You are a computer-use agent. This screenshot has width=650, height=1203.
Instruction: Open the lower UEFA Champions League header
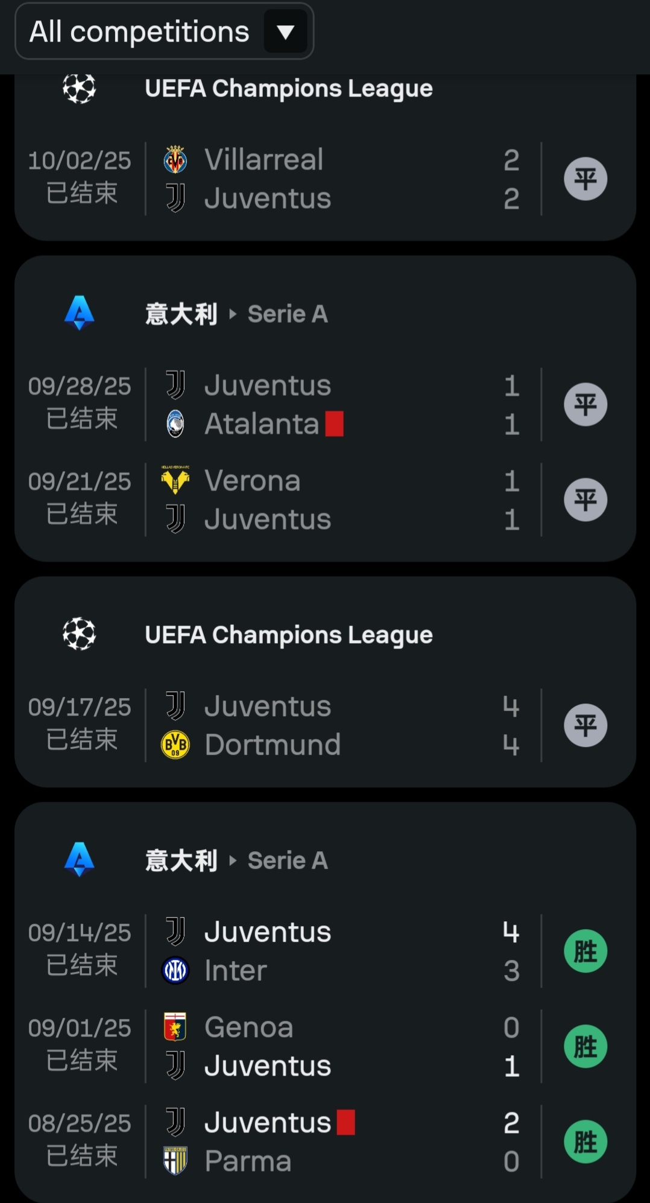(288, 635)
